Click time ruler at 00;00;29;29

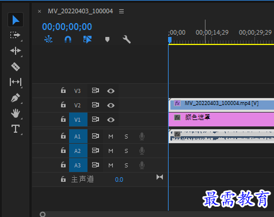click(255, 32)
